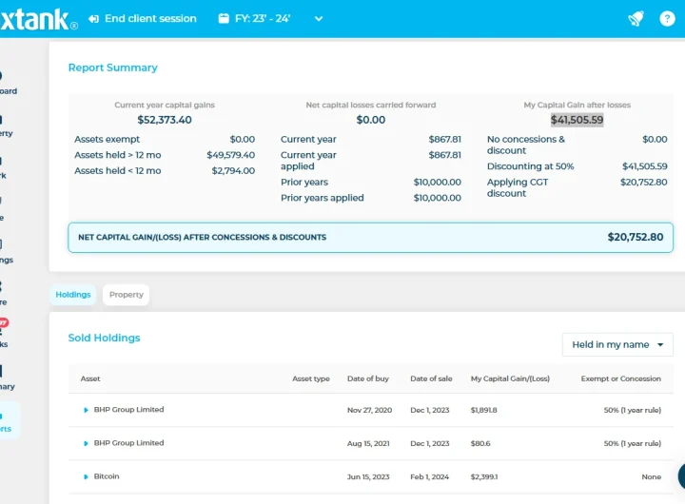Open the Held in my name dropdown
Image resolution: width=685 pixels, height=504 pixels.
(x=617, y=344)
